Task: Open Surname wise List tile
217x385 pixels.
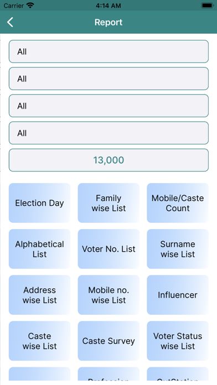Action: pos(178,249)
